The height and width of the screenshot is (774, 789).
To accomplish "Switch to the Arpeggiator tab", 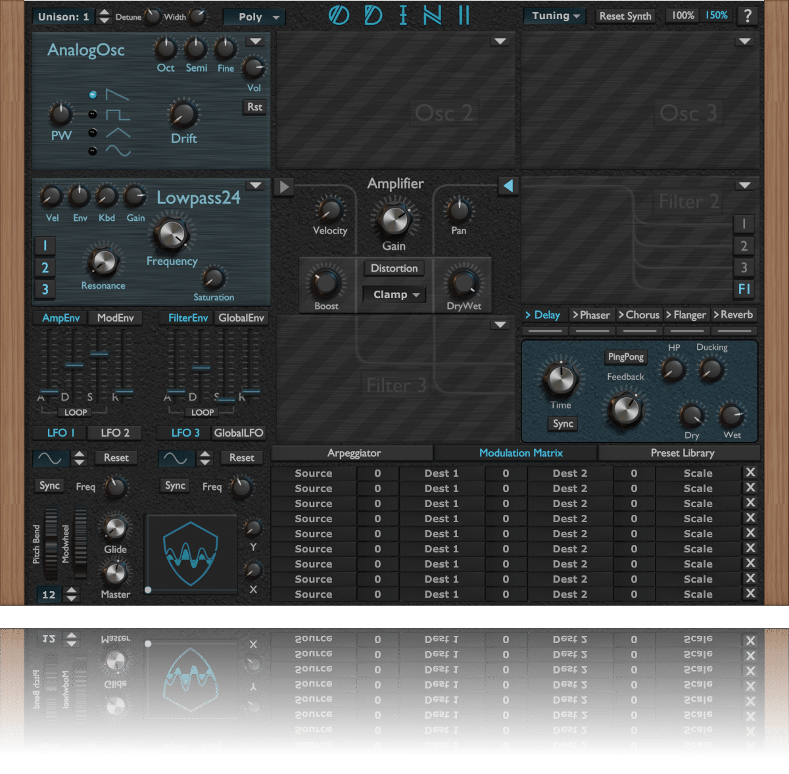I will (353, 453).
